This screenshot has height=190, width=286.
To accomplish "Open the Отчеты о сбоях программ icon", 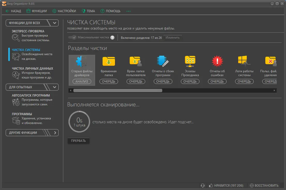I will 163,61.
